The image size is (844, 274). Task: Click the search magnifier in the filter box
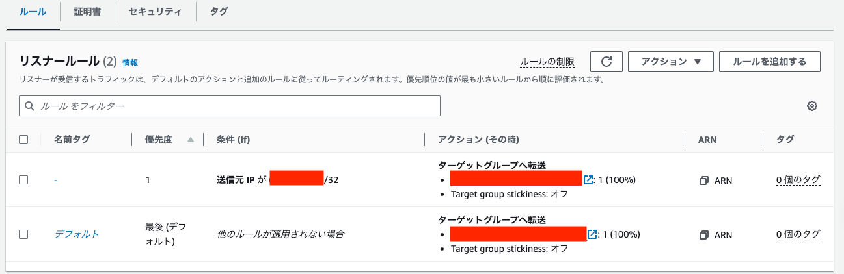[x=29, y=106]
